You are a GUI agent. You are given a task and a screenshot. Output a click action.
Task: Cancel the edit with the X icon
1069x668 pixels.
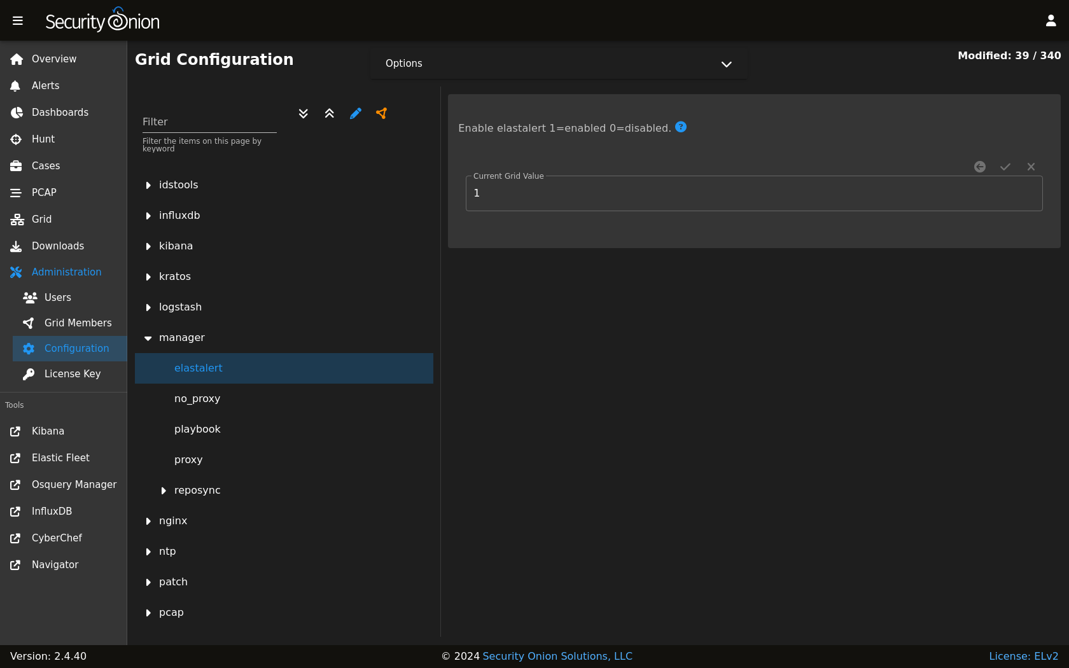point(1031,167)
